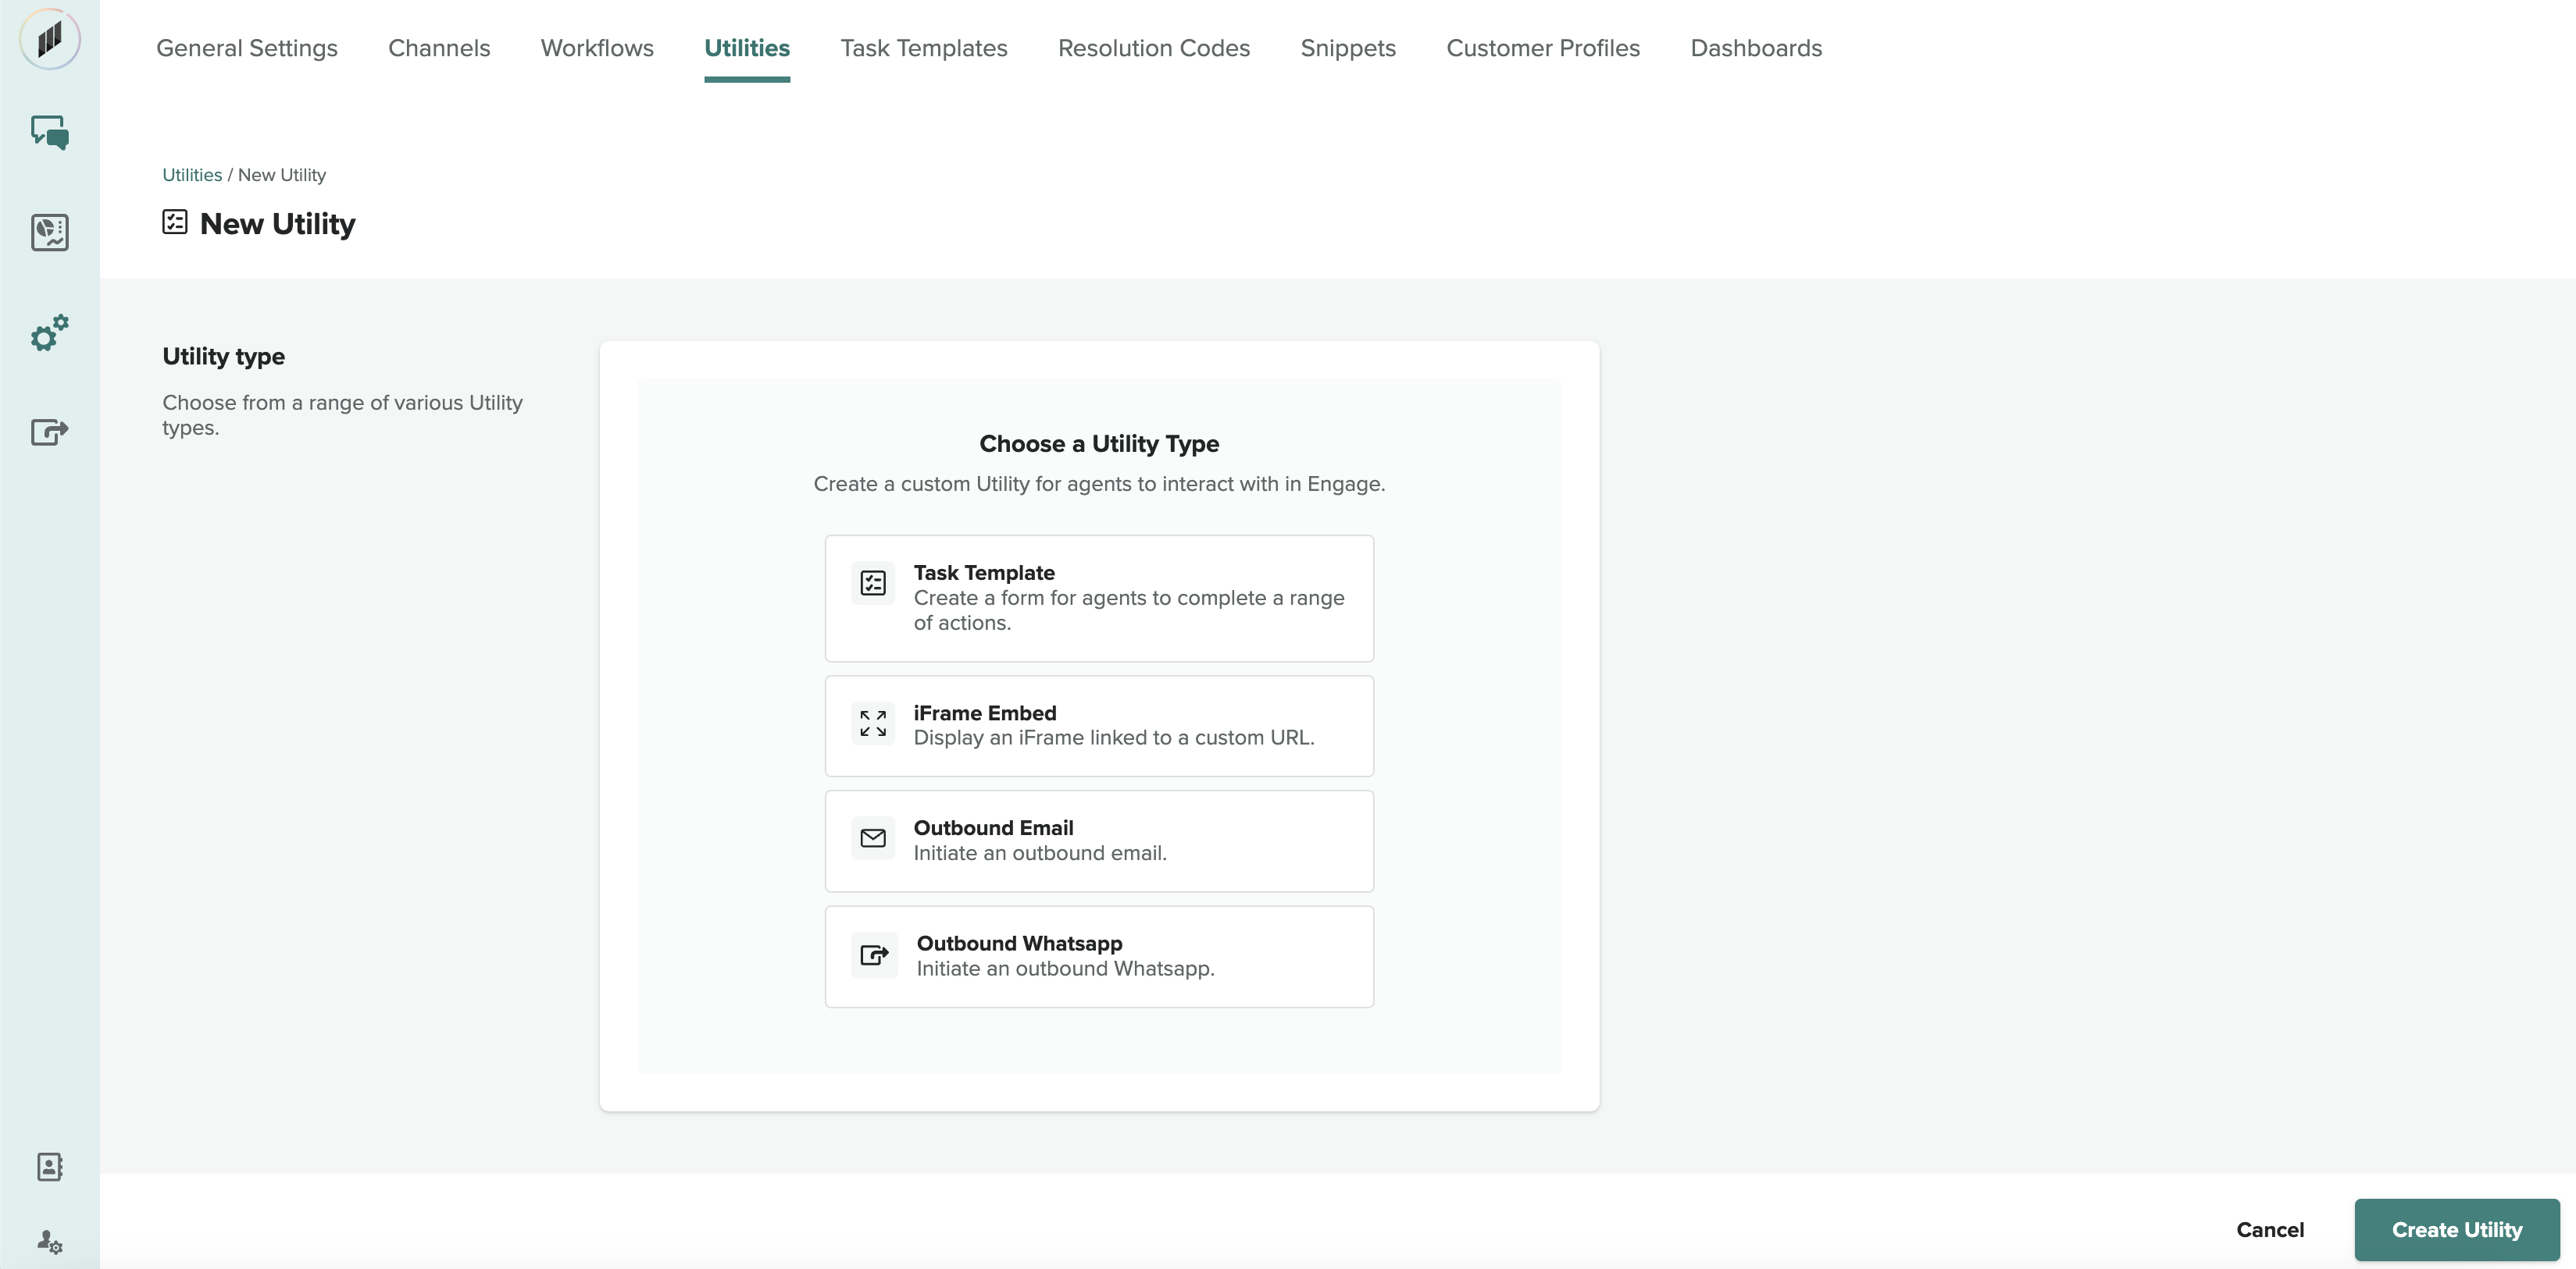Select the Task Template utility type
The height and width of the screenshot is (1269, 2576).
click(1098, 598)
